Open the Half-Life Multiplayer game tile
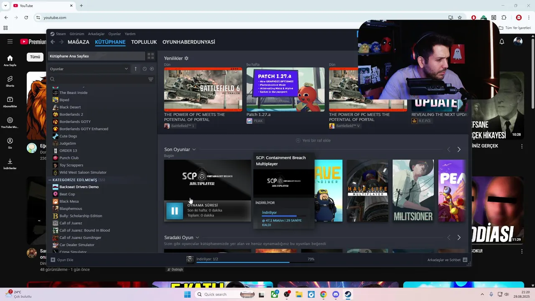Viewport: 535px width, 301px height. [367, 191]
